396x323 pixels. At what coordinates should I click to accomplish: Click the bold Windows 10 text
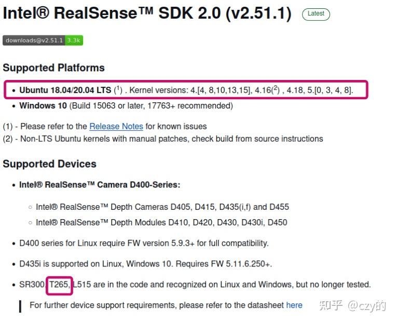43,105
